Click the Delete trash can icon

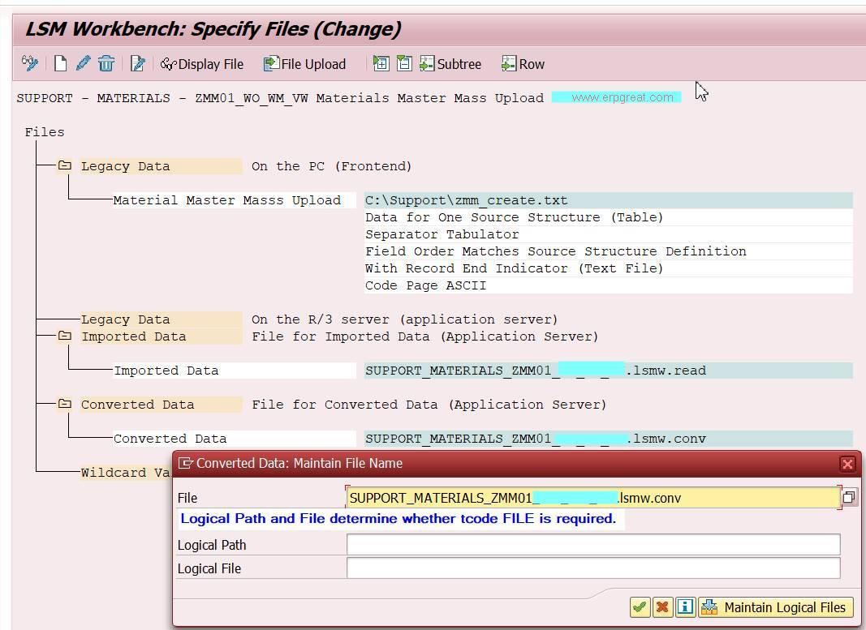click(106, 63)
